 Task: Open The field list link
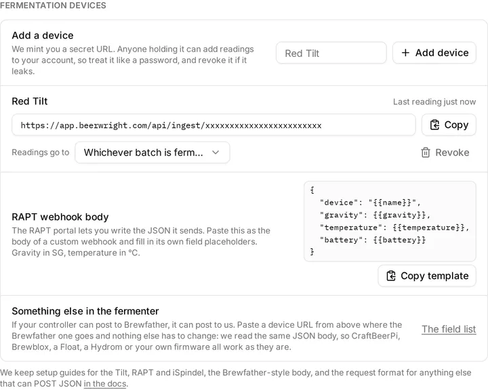tap(449, 329)
